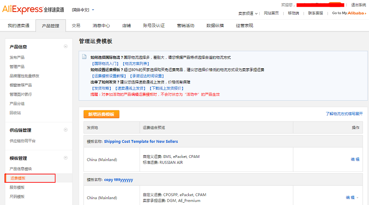Image resolution: width=369 pixels, height=205 pixels.
Task: Open 产品分组 in sidebar
Action: 17,103
